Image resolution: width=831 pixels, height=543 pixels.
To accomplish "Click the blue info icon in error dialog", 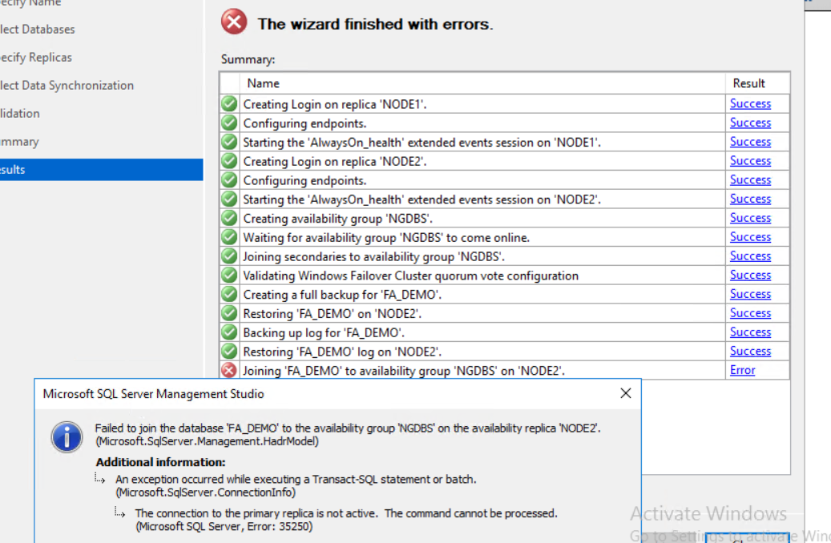I will coord(67,437).
